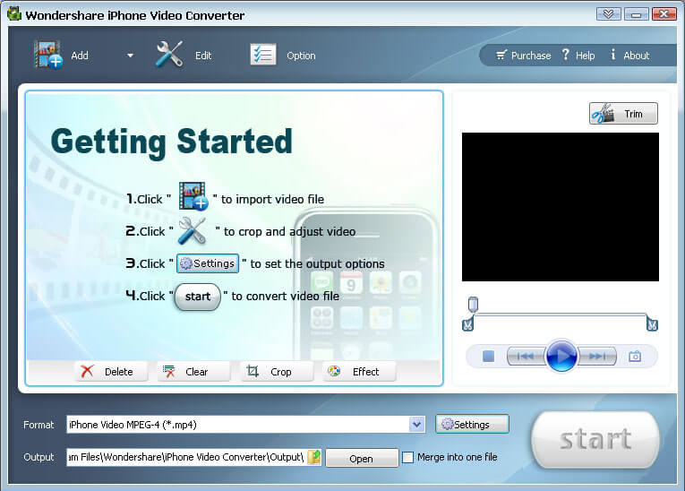Click the title bar dropdown chevron button
Image resolution: width=685 pixels, height=491 pixels.
608,14
